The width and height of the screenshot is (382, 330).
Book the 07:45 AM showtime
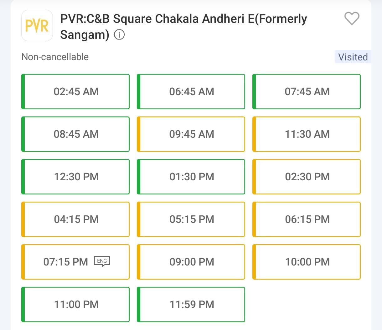307,92
